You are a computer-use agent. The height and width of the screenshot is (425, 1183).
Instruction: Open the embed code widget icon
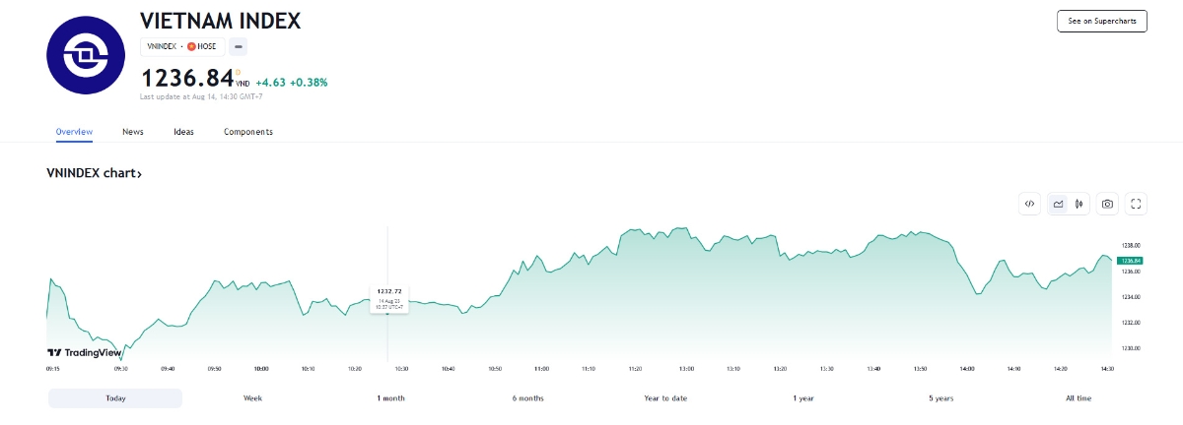pyautogui.click(x=1029, y=204)
